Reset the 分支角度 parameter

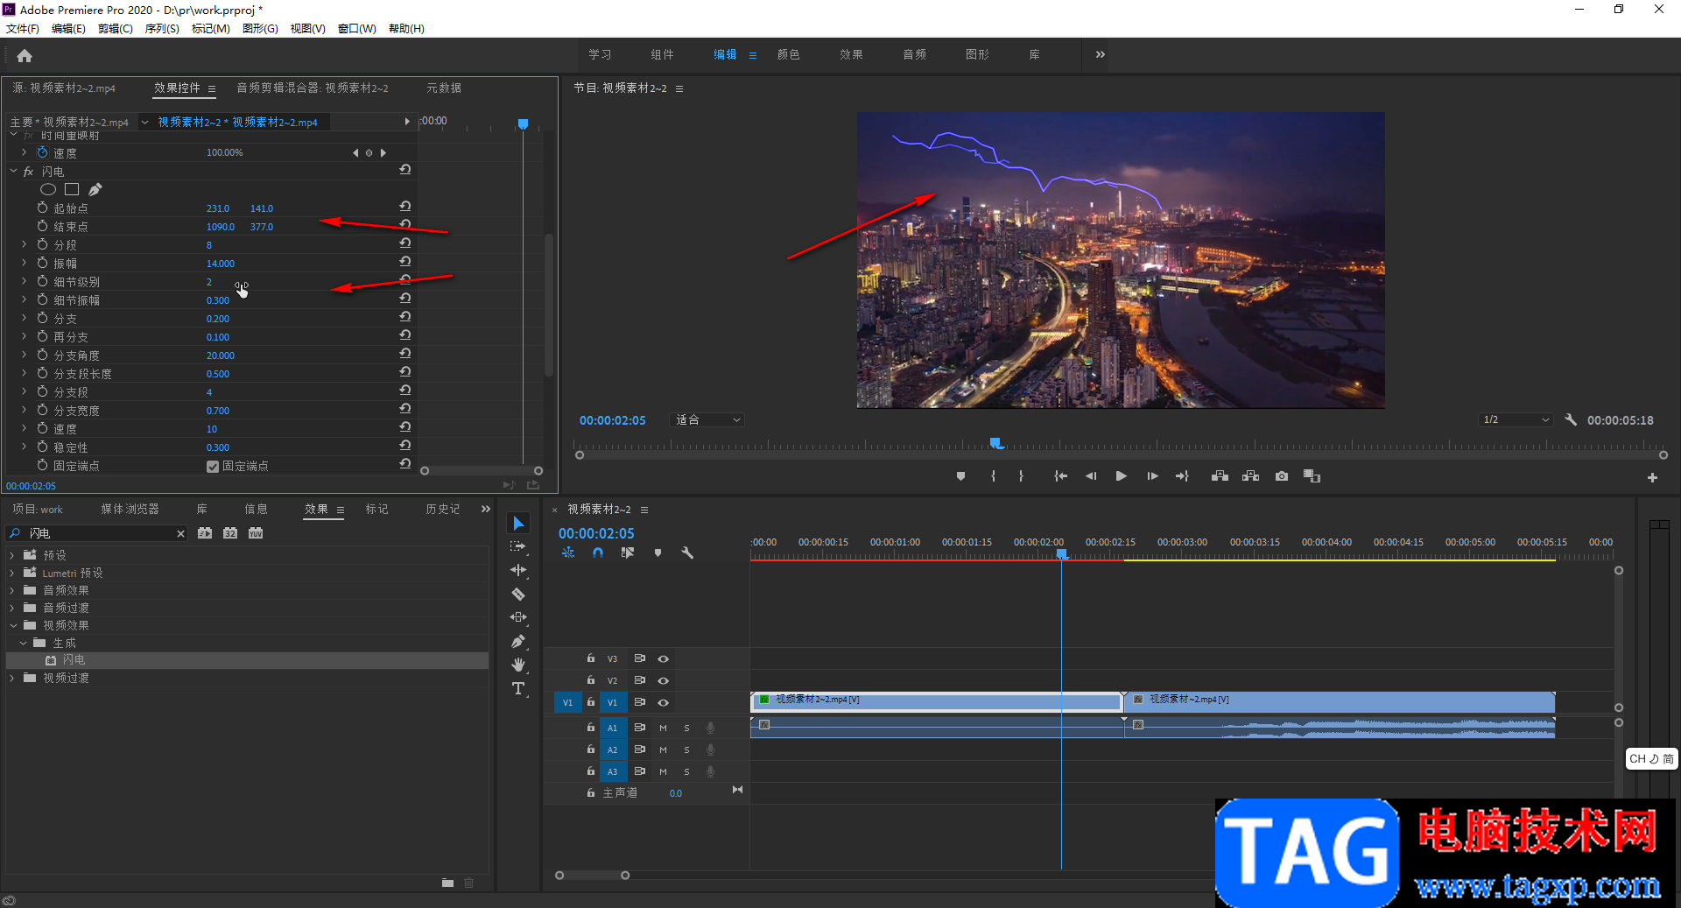pos(405,354)
